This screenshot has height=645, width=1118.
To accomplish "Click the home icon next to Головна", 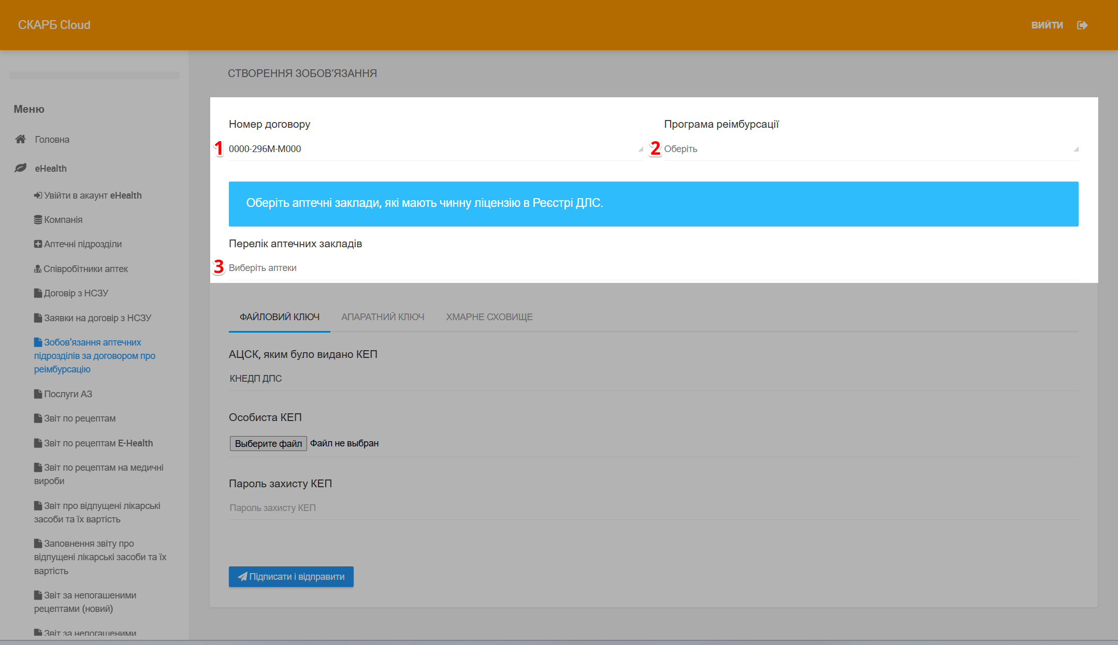I will [21, 139].
